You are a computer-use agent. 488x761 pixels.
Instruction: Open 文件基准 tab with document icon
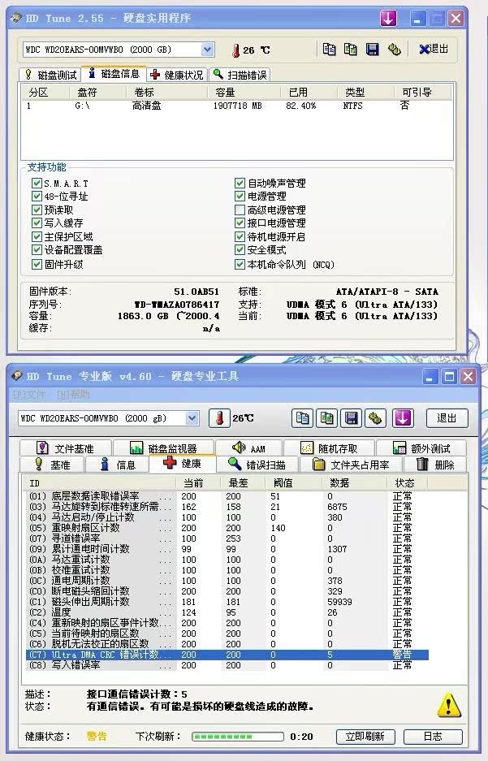click(66, 448)
